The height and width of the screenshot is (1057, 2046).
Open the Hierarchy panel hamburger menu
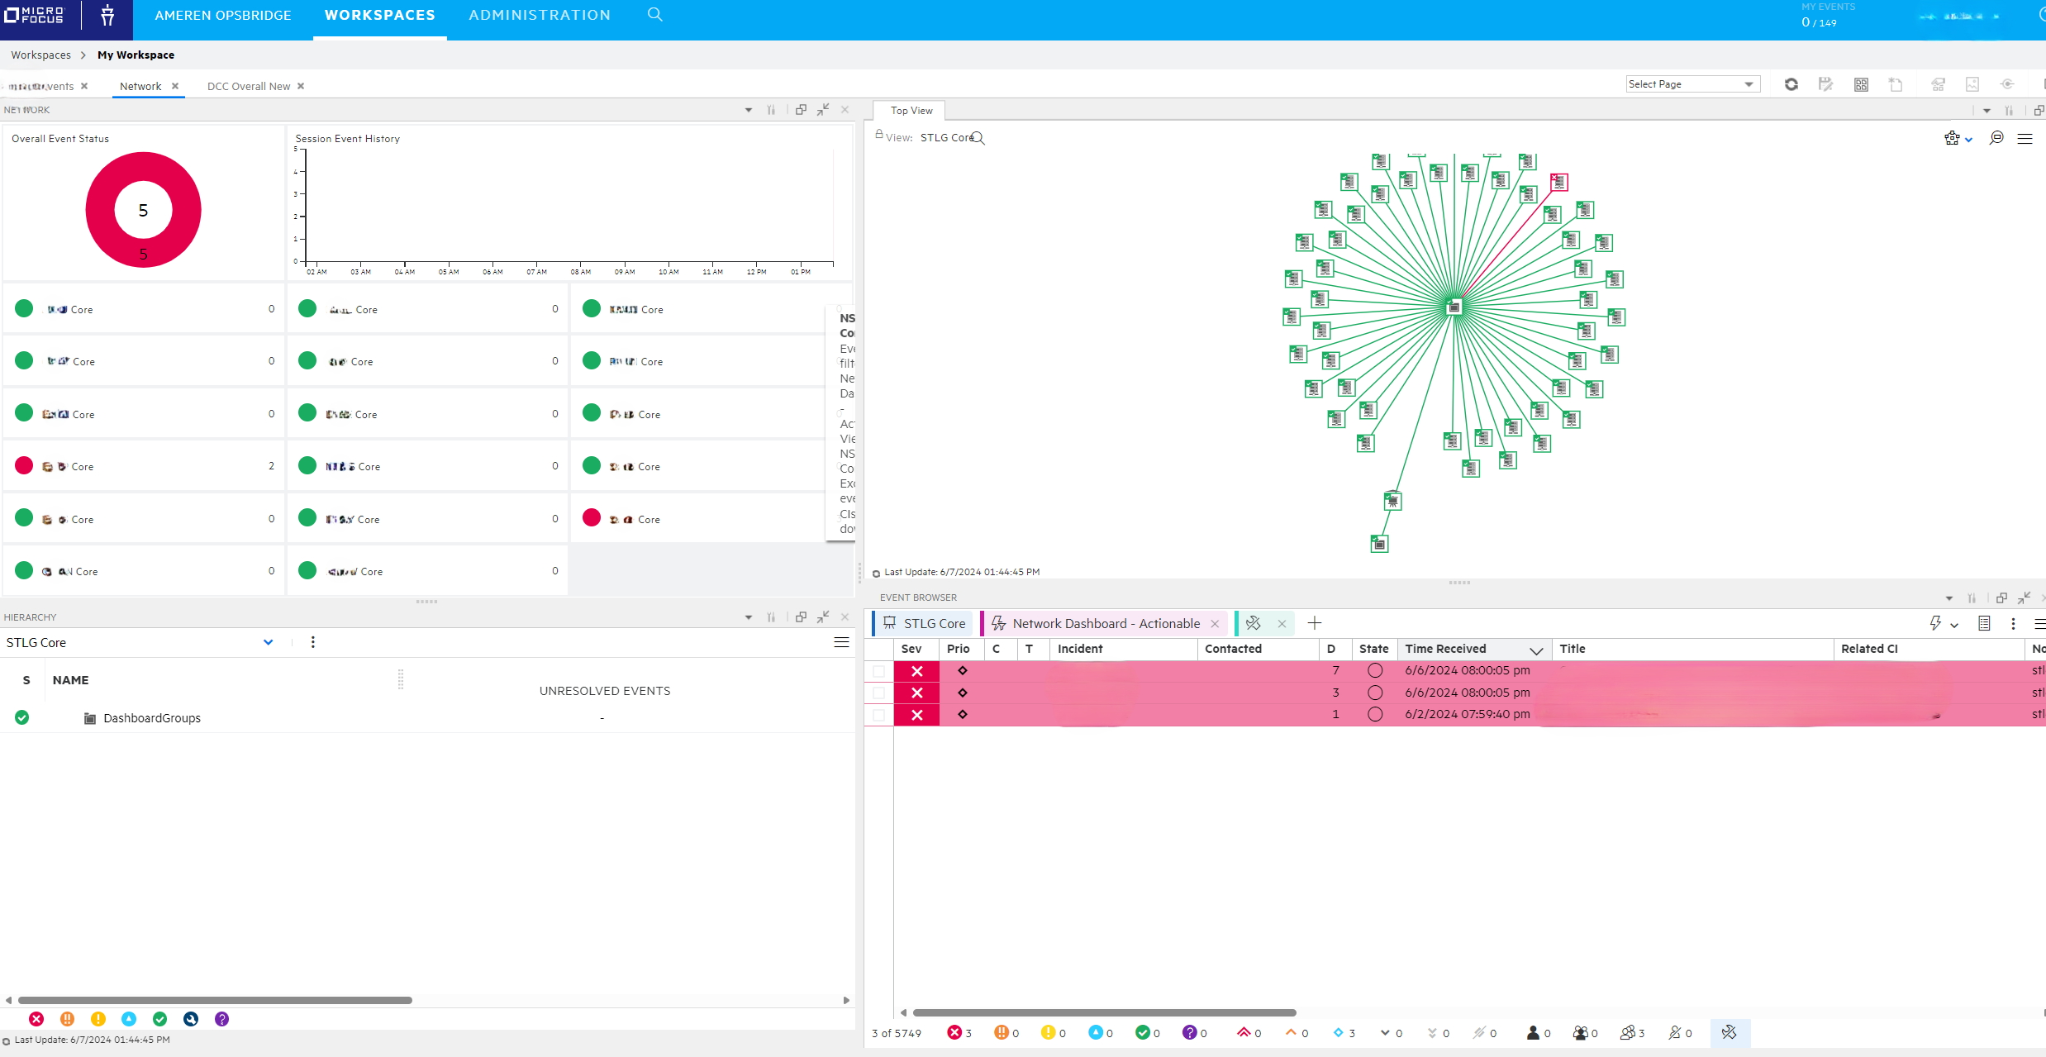[x=841, y=642]
